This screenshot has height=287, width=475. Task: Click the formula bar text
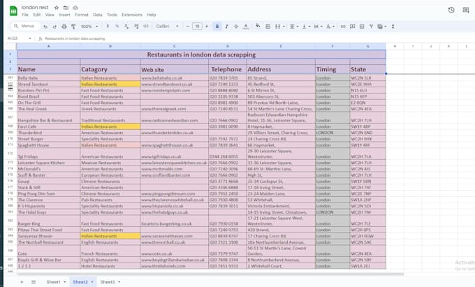pyautogui.click(x=75, y=38)
